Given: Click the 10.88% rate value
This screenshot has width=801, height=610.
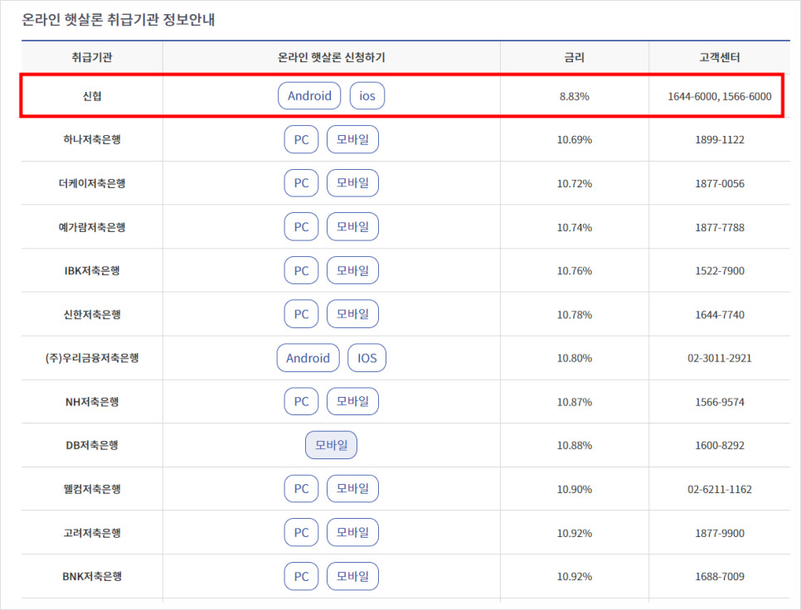Looking at the screenshot, I should [x=574, y=445].
